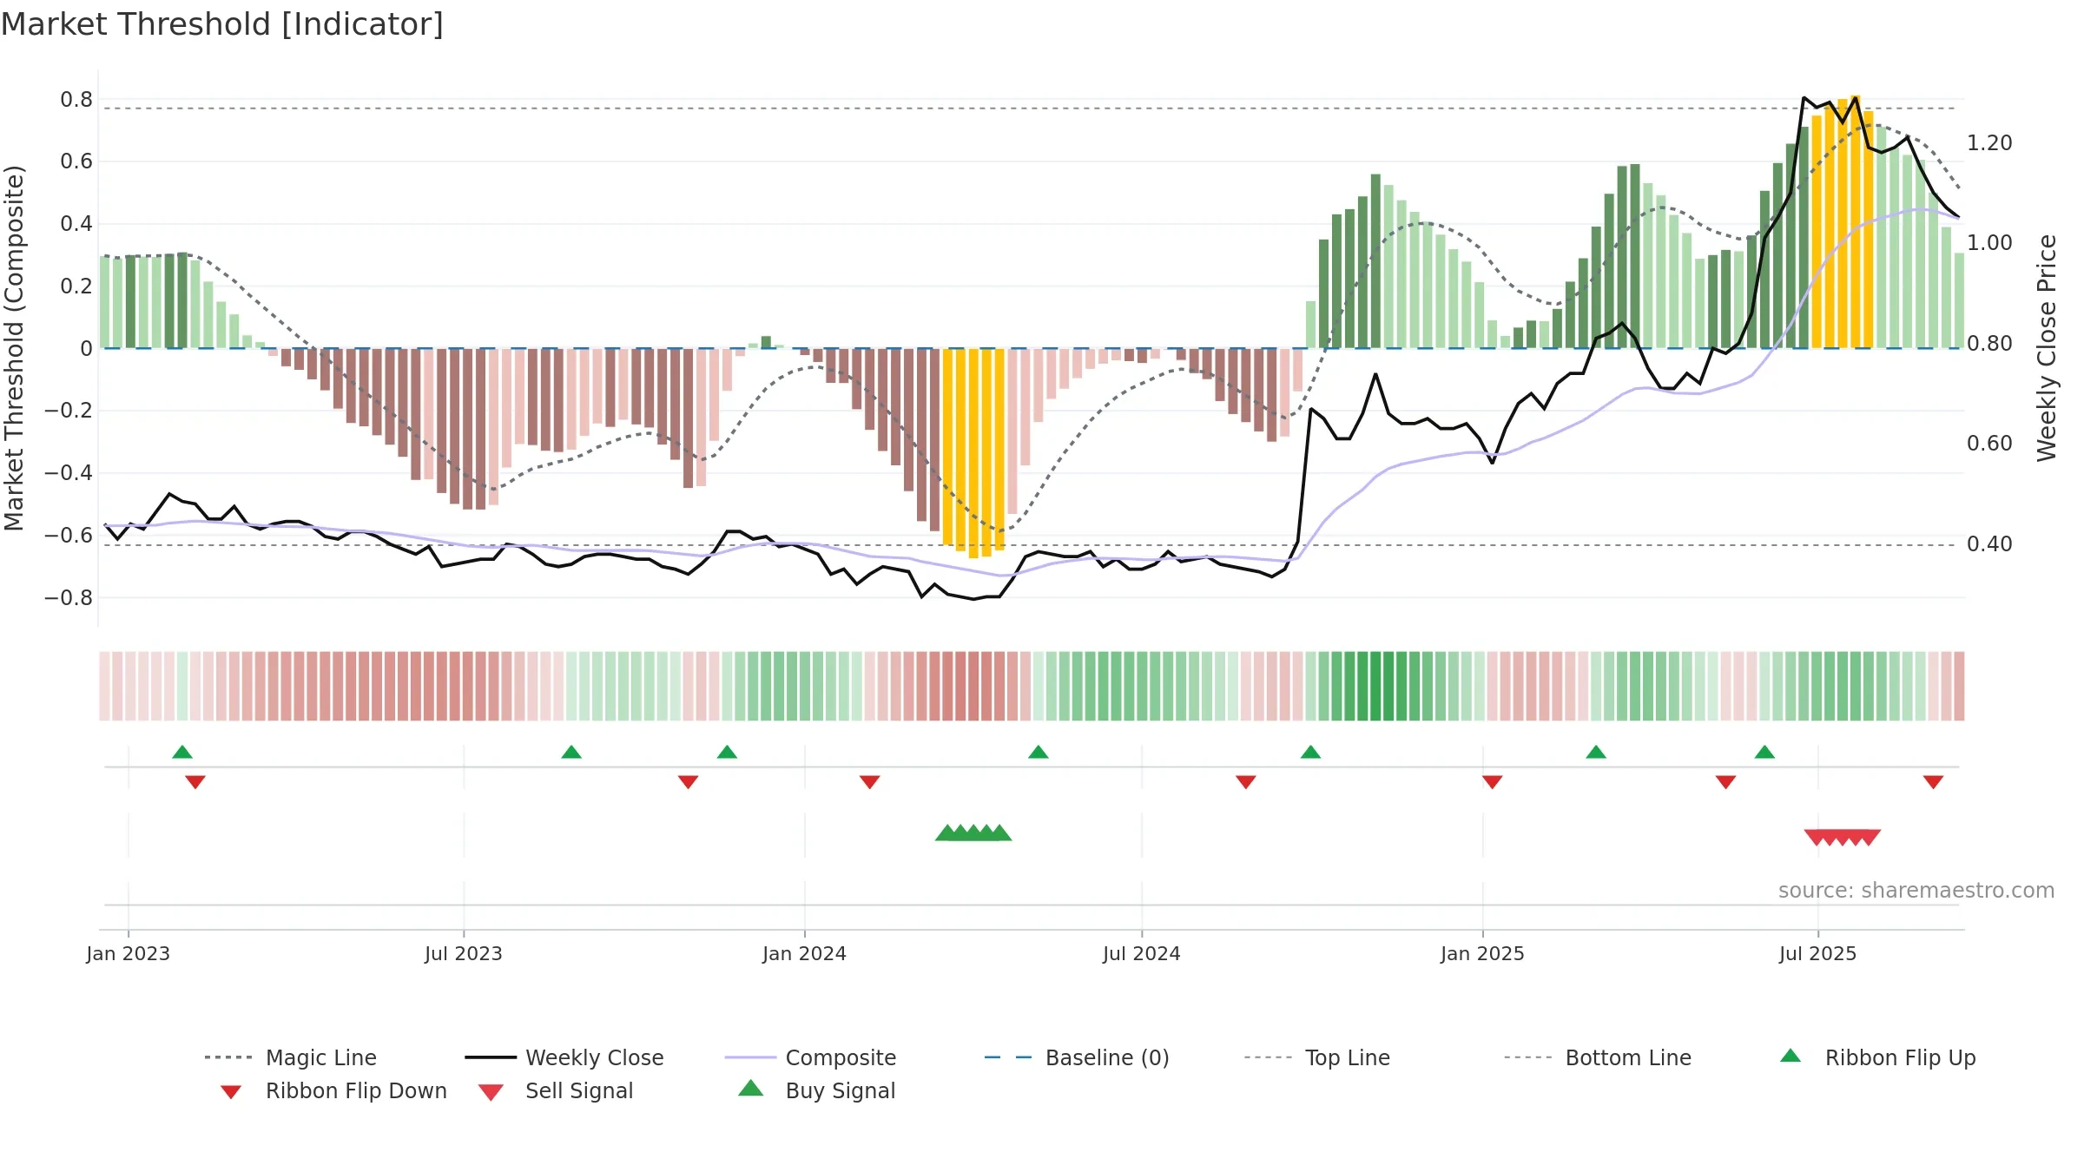Viewport: 2084px width, 1172px height.
Task: Click the Jul 2023 axis label
Action: pos(464,953)
